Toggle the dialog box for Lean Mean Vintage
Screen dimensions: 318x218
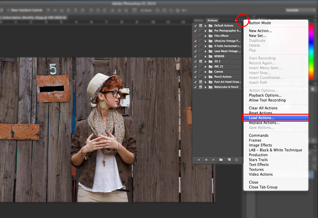click(201, 51)
